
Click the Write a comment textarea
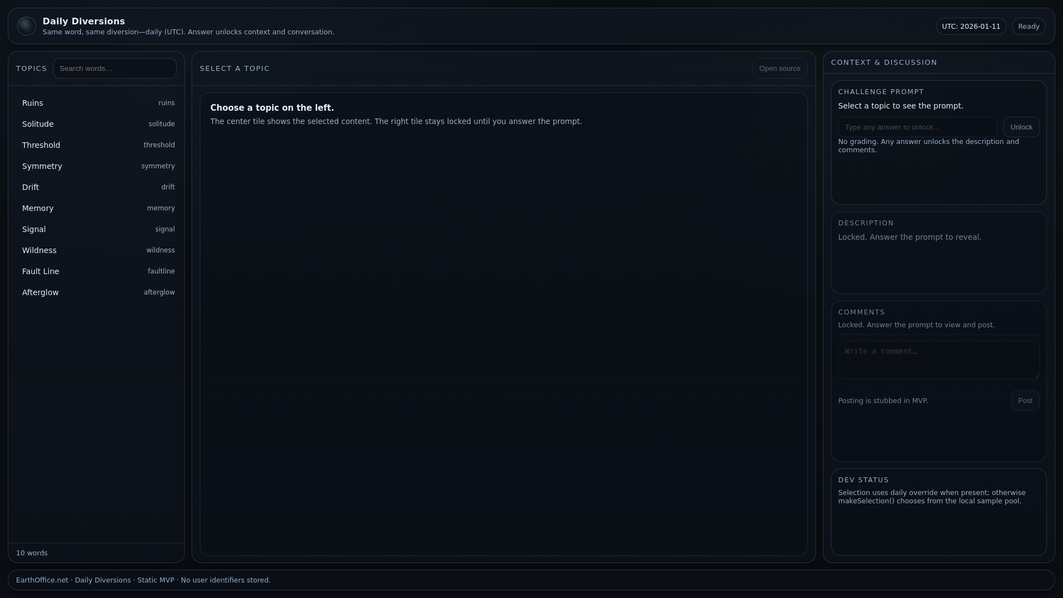[x=938, y=360]
